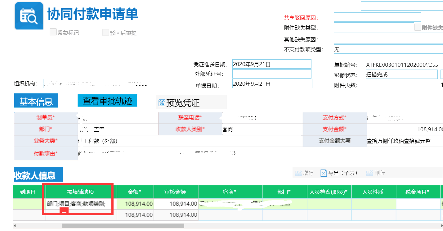Viewport: 443px width, 231px height.
Task: Expand the 共享驳回原因 field
Action: coord(377,17)
